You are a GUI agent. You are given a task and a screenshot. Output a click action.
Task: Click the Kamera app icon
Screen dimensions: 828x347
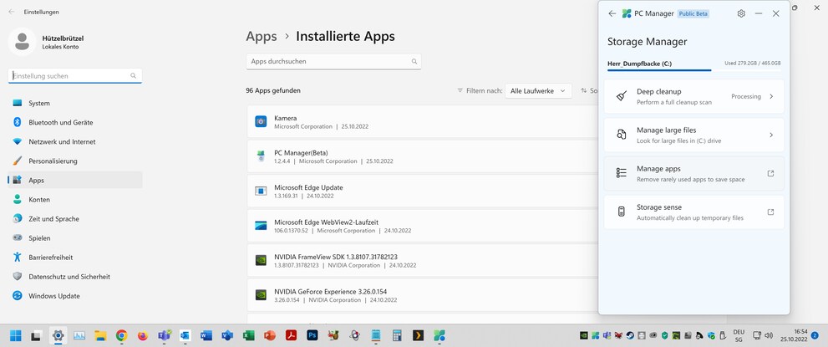click(261, 122)
